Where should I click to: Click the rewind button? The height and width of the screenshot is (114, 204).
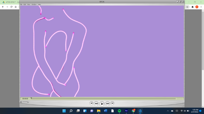coord(96,104)
